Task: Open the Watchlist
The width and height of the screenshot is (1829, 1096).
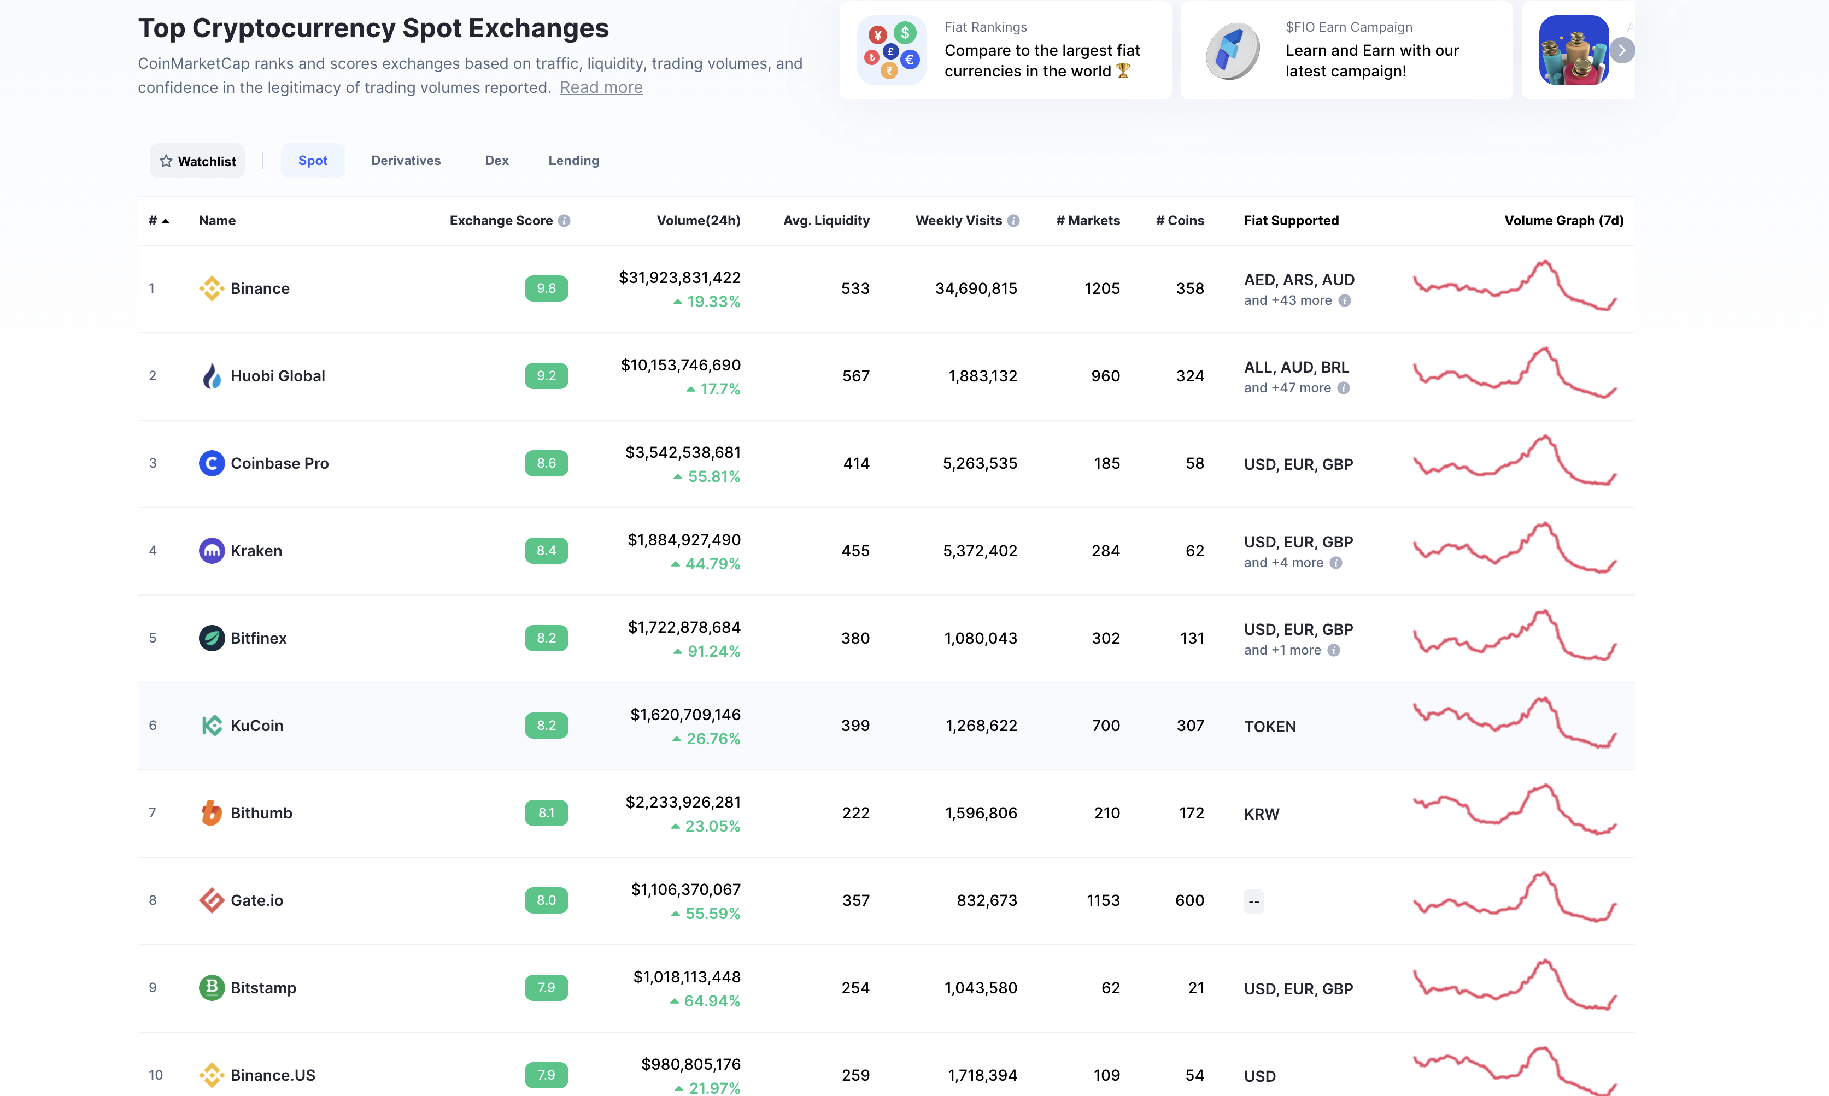Action: click(197, 161)
